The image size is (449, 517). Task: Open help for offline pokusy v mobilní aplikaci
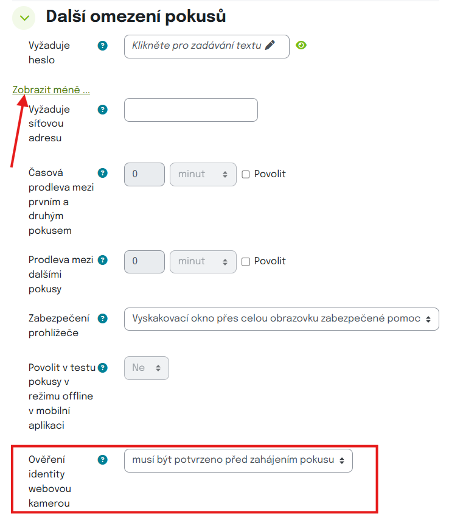click(x=103, y=367)
